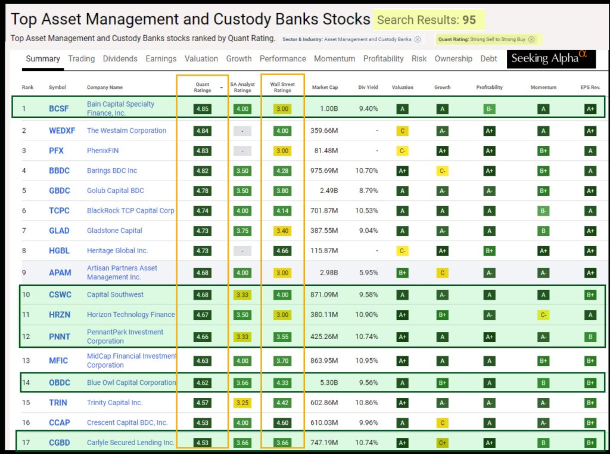
Task: Click PFX's 4.83 quant rating badge
Action: [203, 151]
